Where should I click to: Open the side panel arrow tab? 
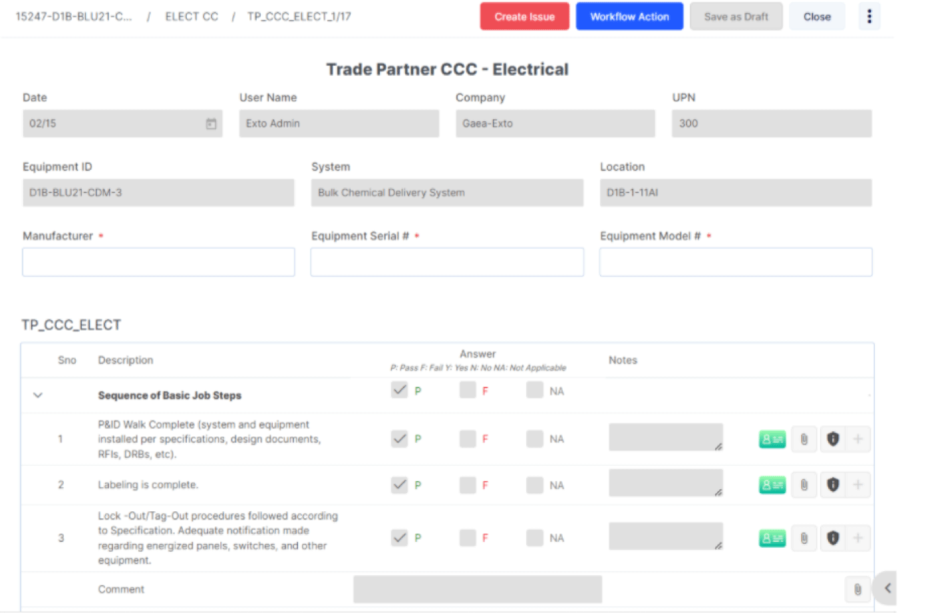pos(886,588)
